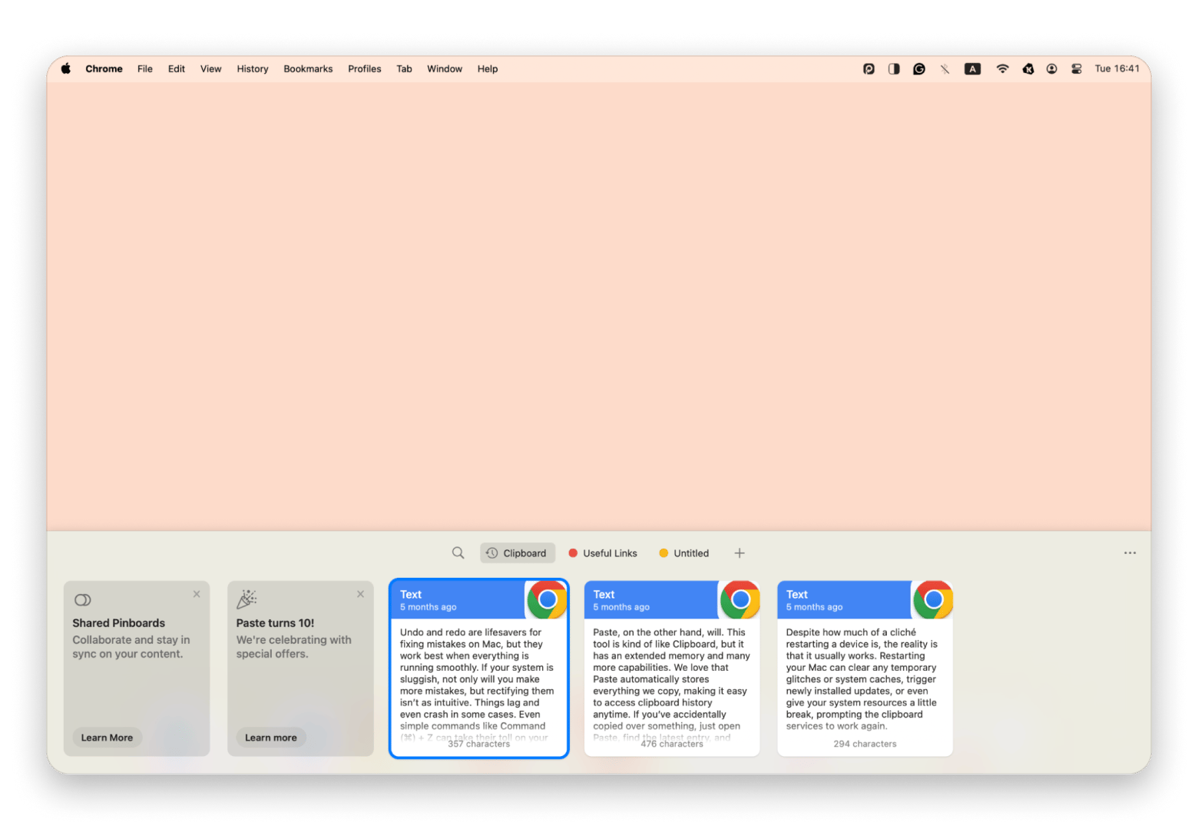Open the Untitled pinboard
Viewport: 1198px width, 836px height.
coord(683,553)
